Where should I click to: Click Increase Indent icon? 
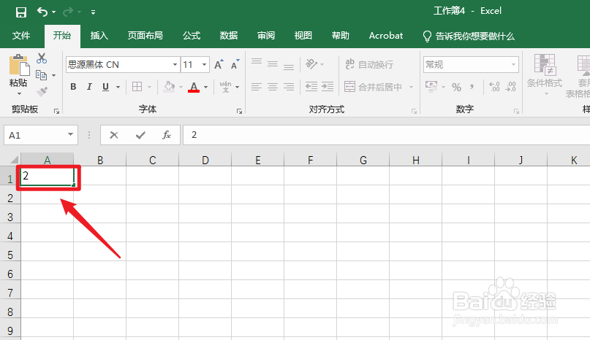(x=328, y=87)
